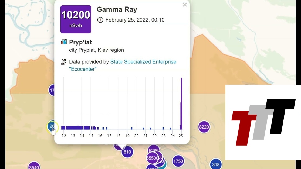
Task: Click the purple 10200 nSv/h reading badge
Action: point(76,19)
